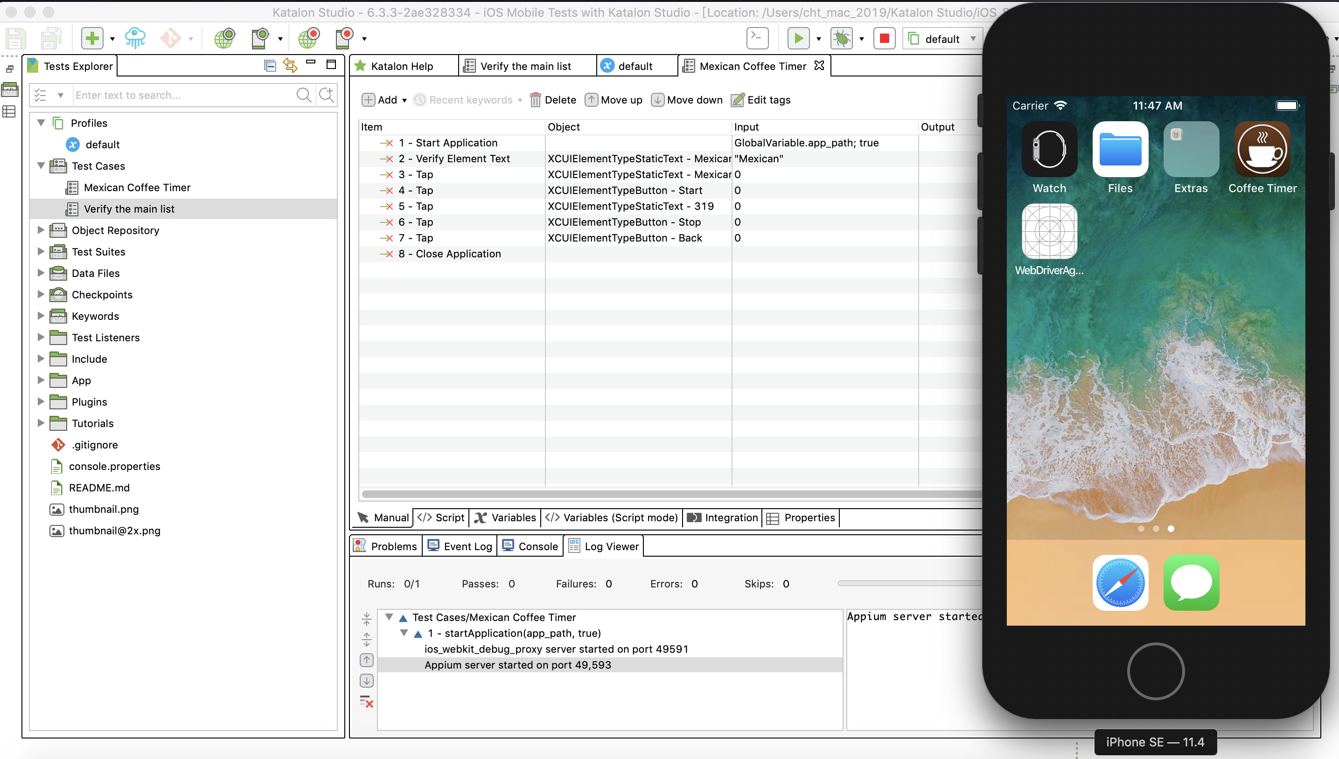The image size is (1339, 759).
Task: Switch to the Script tab
Action: pyautogui.click(x=440, y=517)
